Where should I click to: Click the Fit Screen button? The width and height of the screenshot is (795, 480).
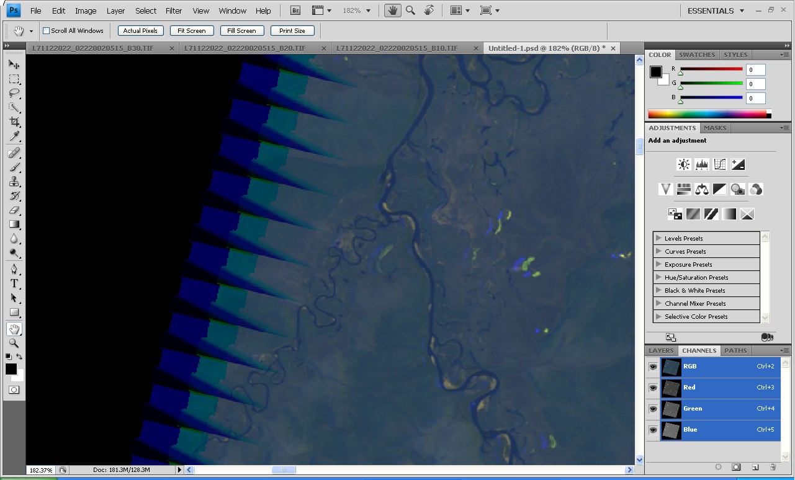[x=192, y=30]
